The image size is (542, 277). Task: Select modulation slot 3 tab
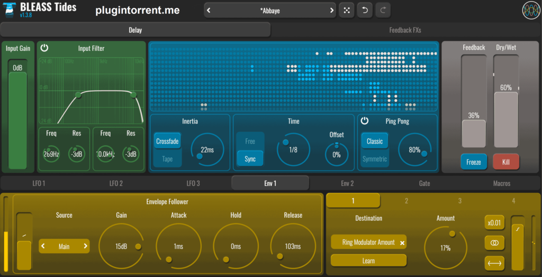click(460, 201)
